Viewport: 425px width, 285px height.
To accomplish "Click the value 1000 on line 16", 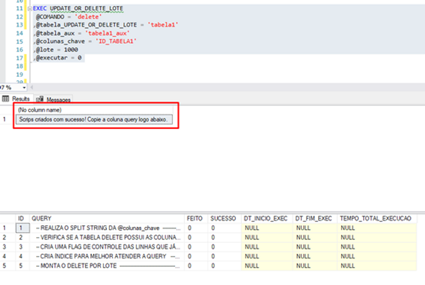I will (71, 50).
